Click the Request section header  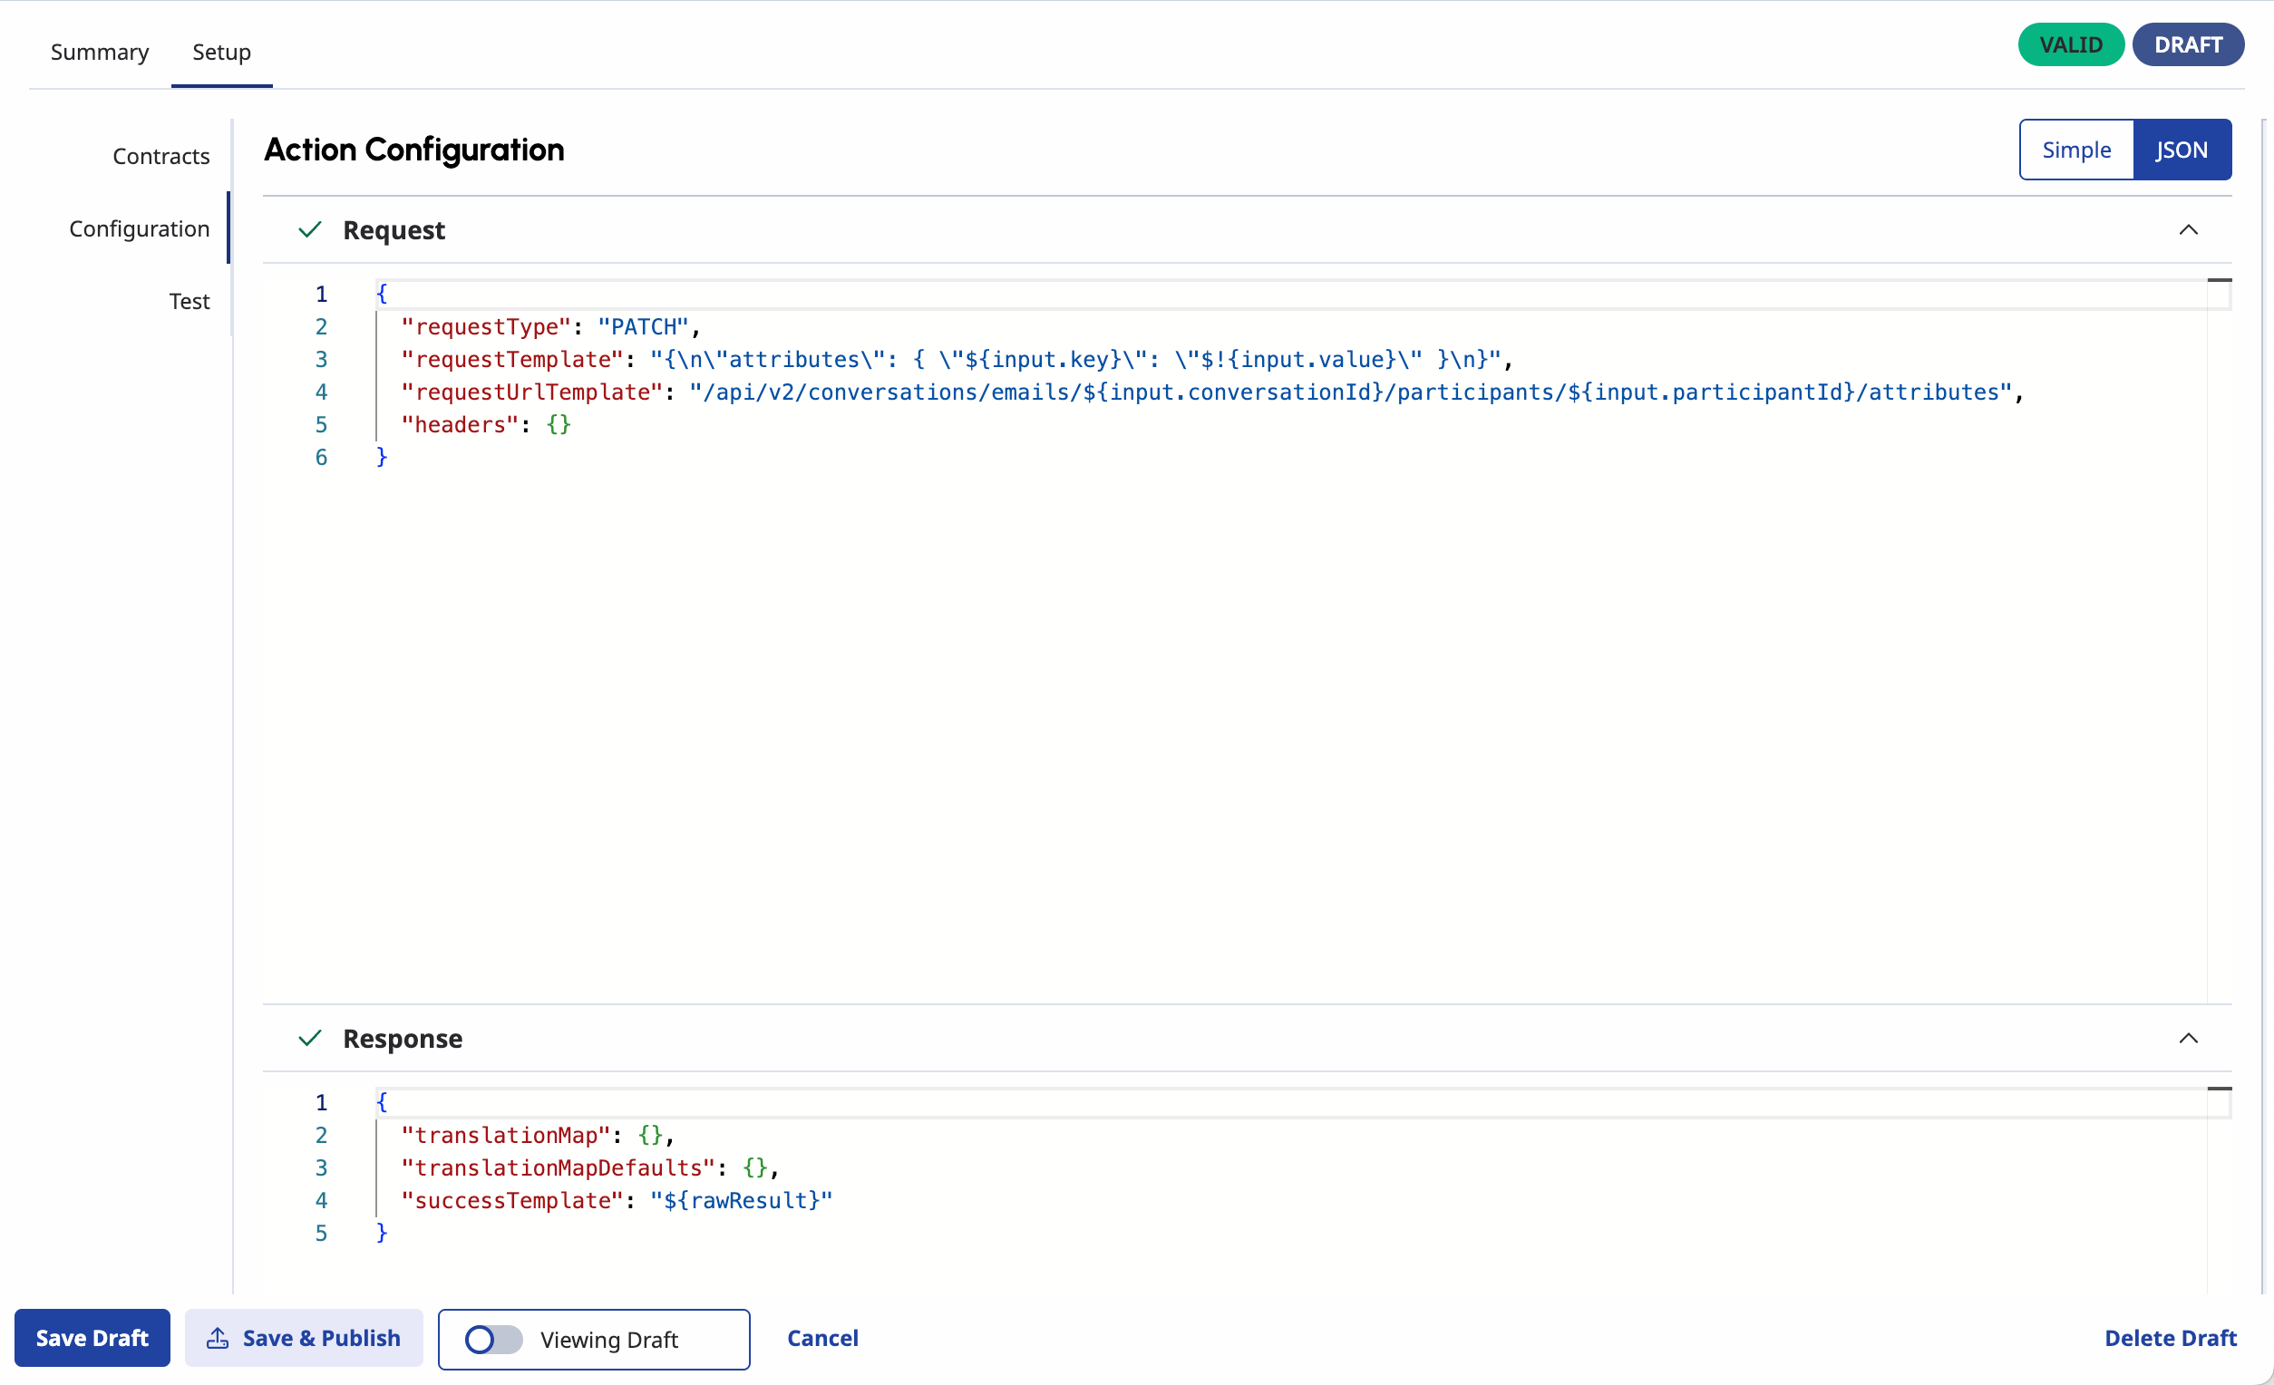tap(394, 229)
